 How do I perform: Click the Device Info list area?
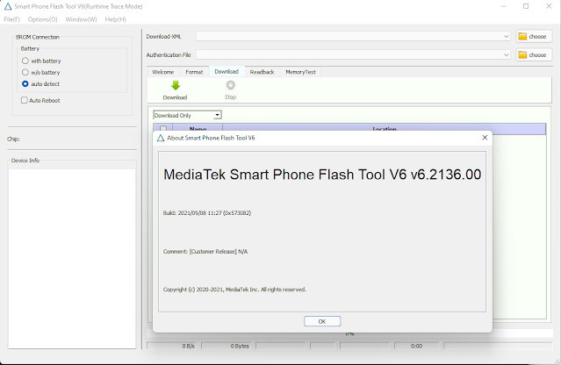(x=72, y=259)
